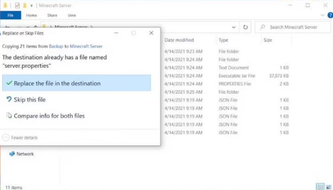Open the Home ribbon tab
This screenshot has width=333, height=190.
31,15
